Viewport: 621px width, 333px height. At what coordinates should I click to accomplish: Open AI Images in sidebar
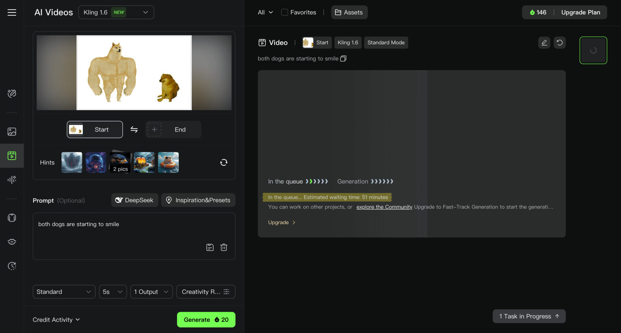click(x=12, y=132)
